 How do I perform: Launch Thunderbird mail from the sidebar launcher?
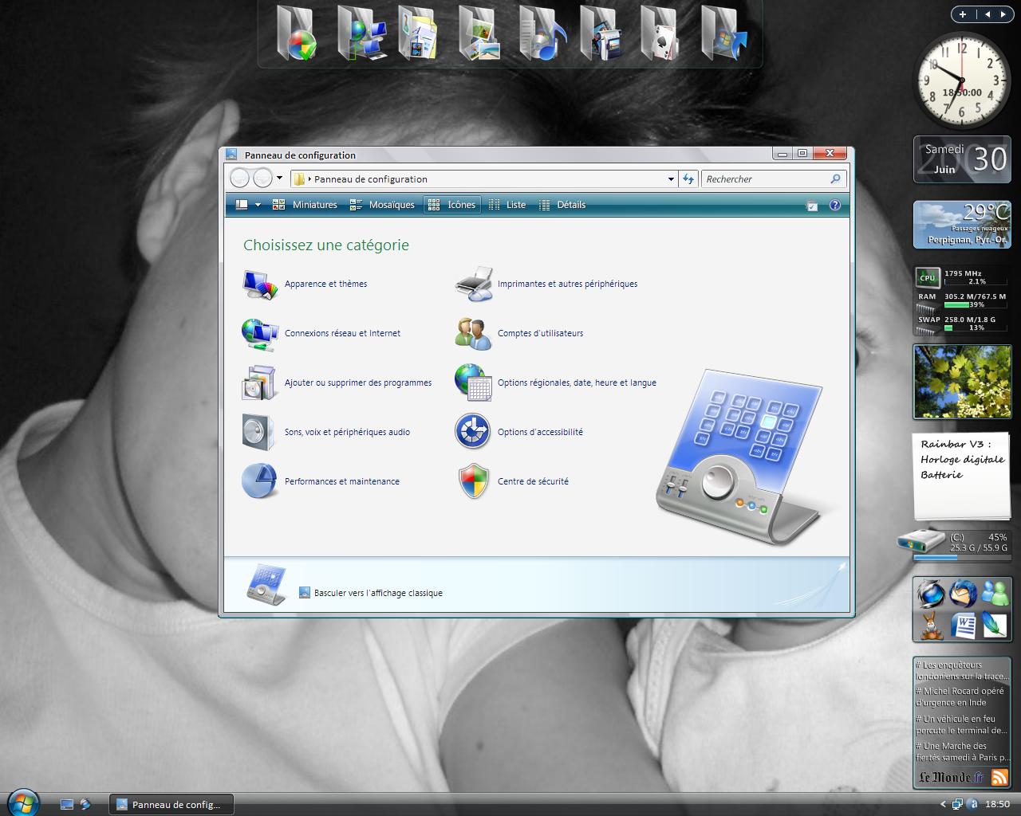963,594
